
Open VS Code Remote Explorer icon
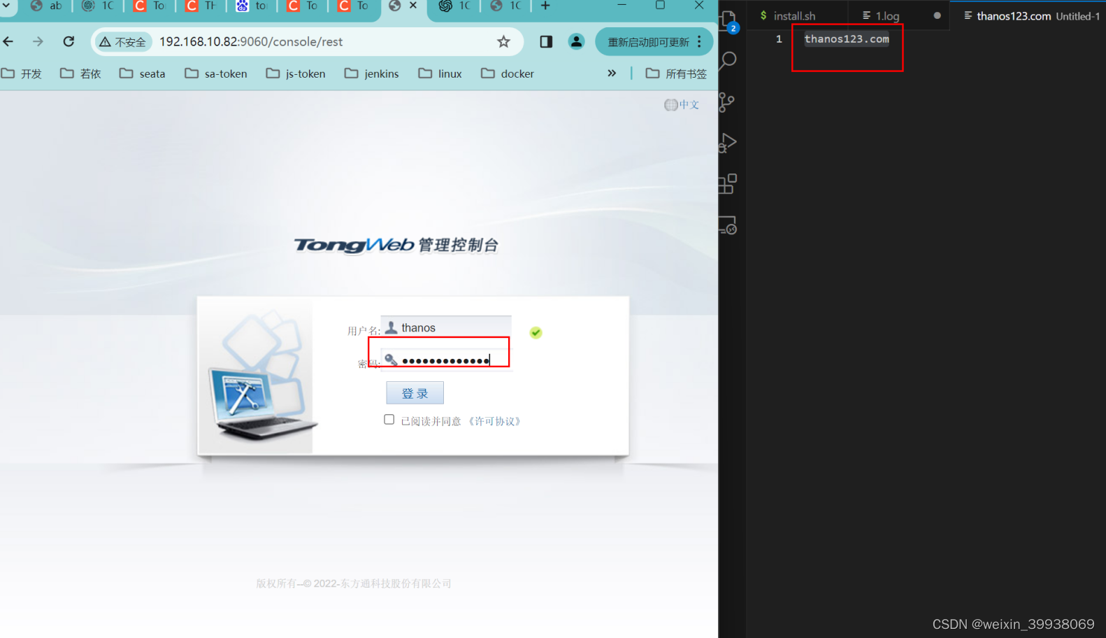click(728, 225)
